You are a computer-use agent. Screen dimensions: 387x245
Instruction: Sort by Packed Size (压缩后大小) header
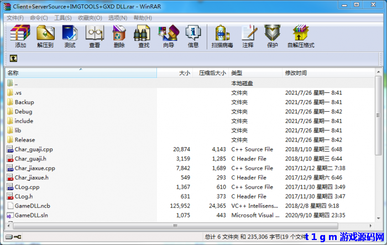click(211, 73)
